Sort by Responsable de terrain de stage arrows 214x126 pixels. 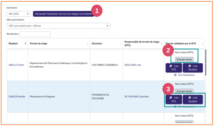pos(161,44)
